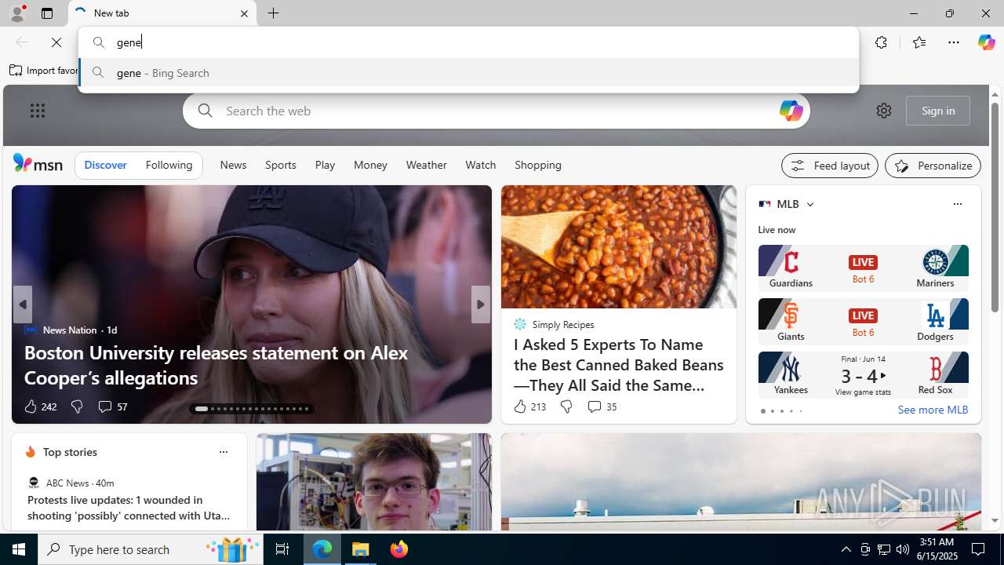Open the browser profile icon

click(16, 13)
